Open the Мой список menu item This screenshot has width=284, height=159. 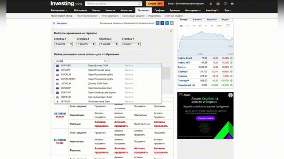(80, 10)
